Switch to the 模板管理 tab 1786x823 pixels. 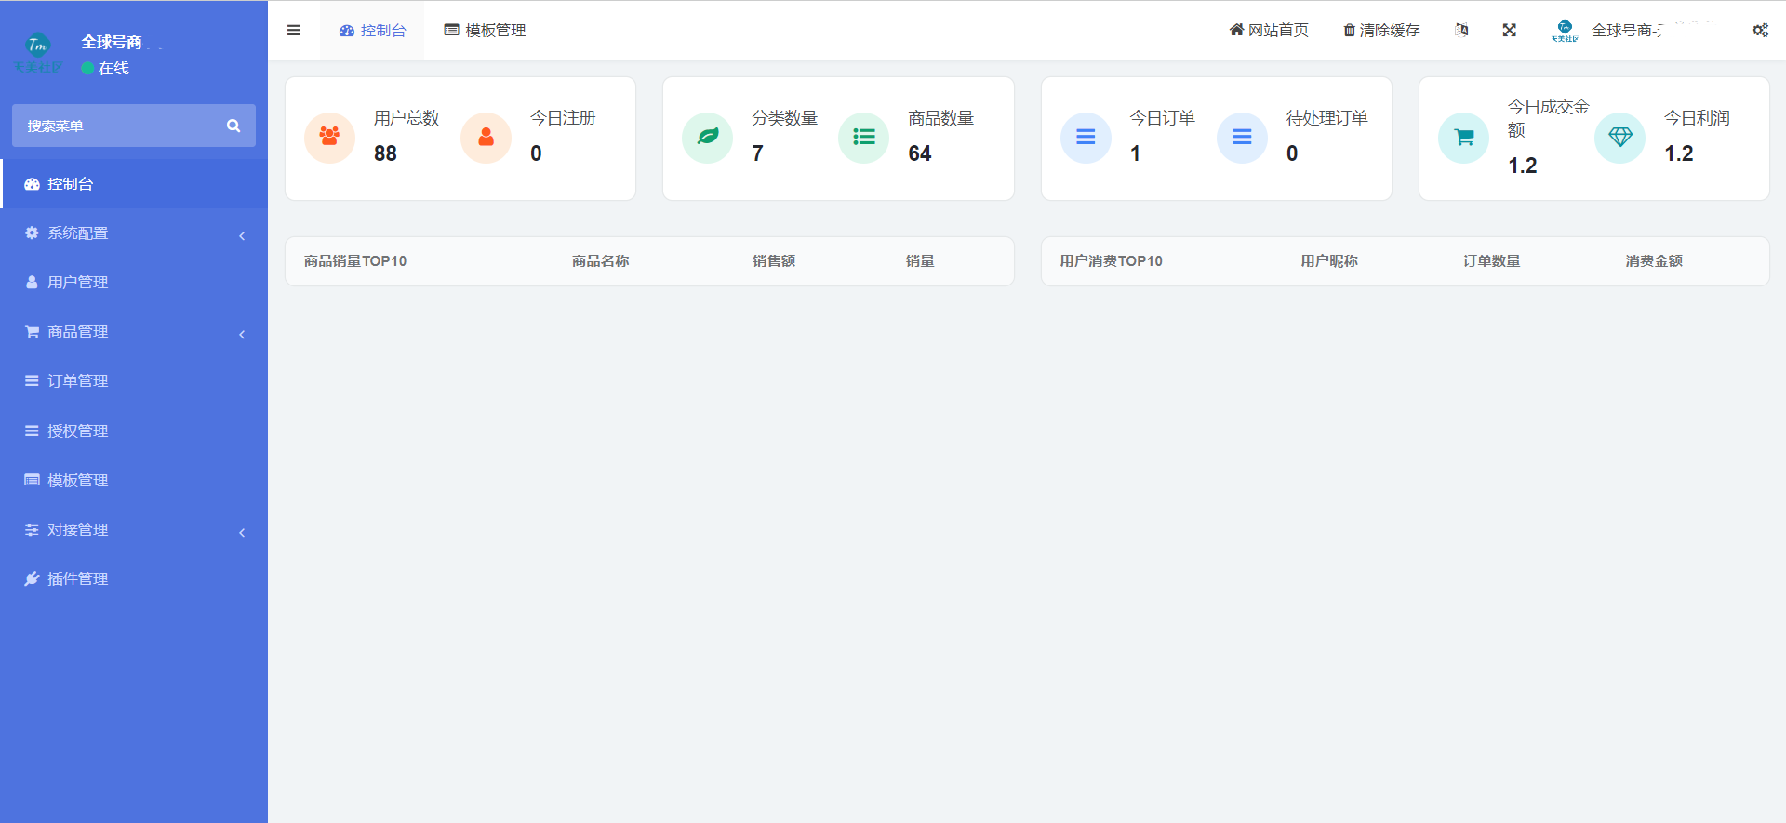click(x=485, y=31)
